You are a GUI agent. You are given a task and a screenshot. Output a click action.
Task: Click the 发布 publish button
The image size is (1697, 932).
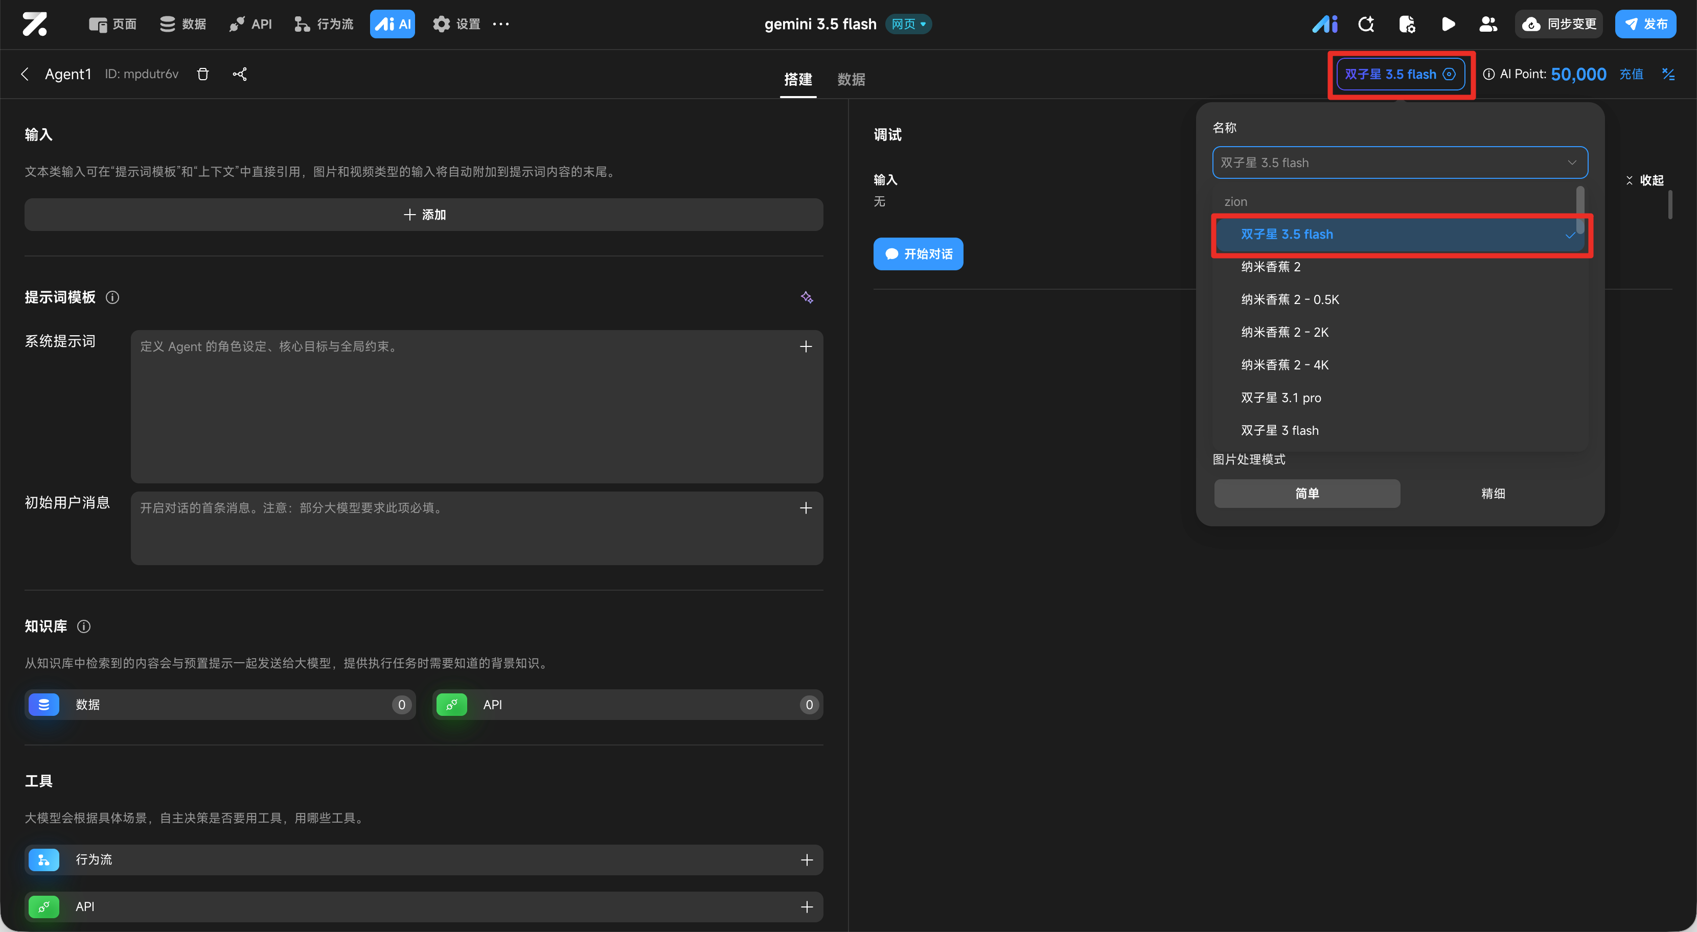(x=1645, y=24)
